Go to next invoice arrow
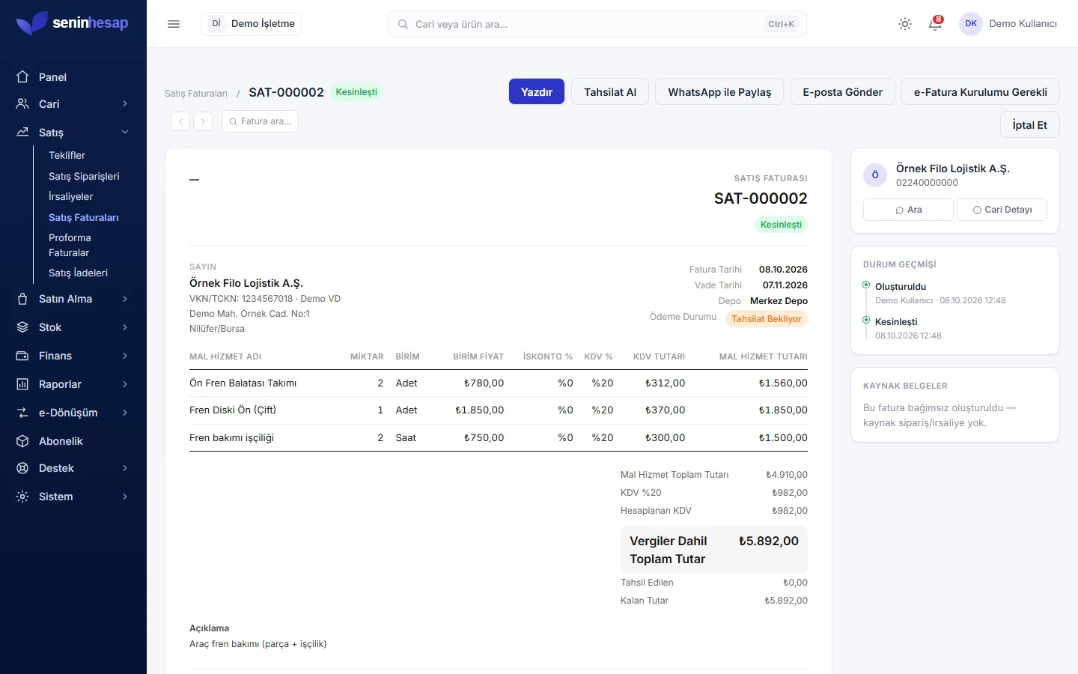1078x674 pixels. [x=203, y=121]
